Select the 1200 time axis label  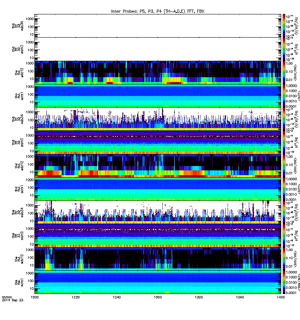35,297
